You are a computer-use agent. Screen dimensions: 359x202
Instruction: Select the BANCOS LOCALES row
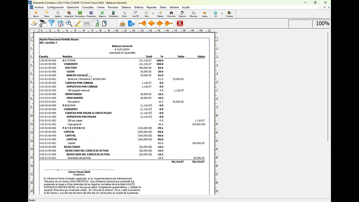[x=122, y=75]
